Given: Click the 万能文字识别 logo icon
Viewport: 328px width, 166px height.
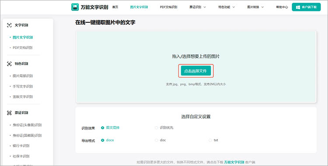Looking at the screenshot, I should coord(75,7).
